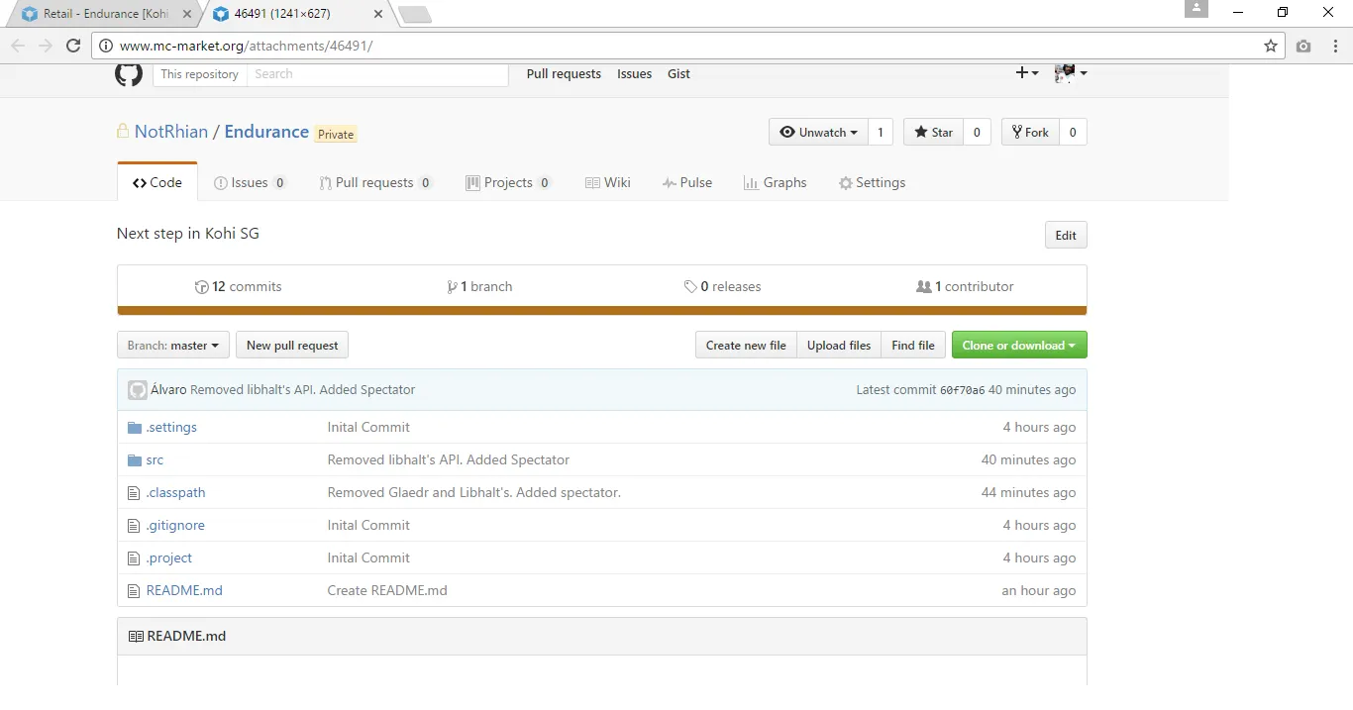
Task: Open the Pulse tab
Action: coord(687,182)
